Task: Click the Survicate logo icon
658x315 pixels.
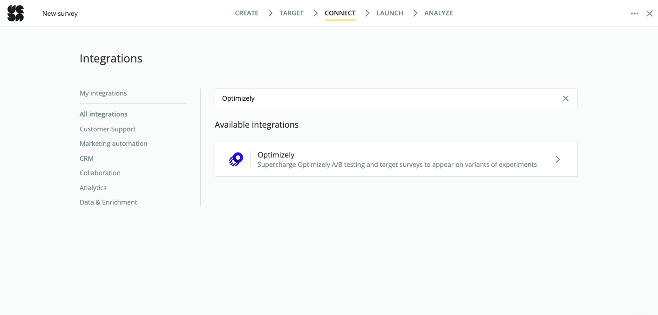Action: (x=15, y=14)
